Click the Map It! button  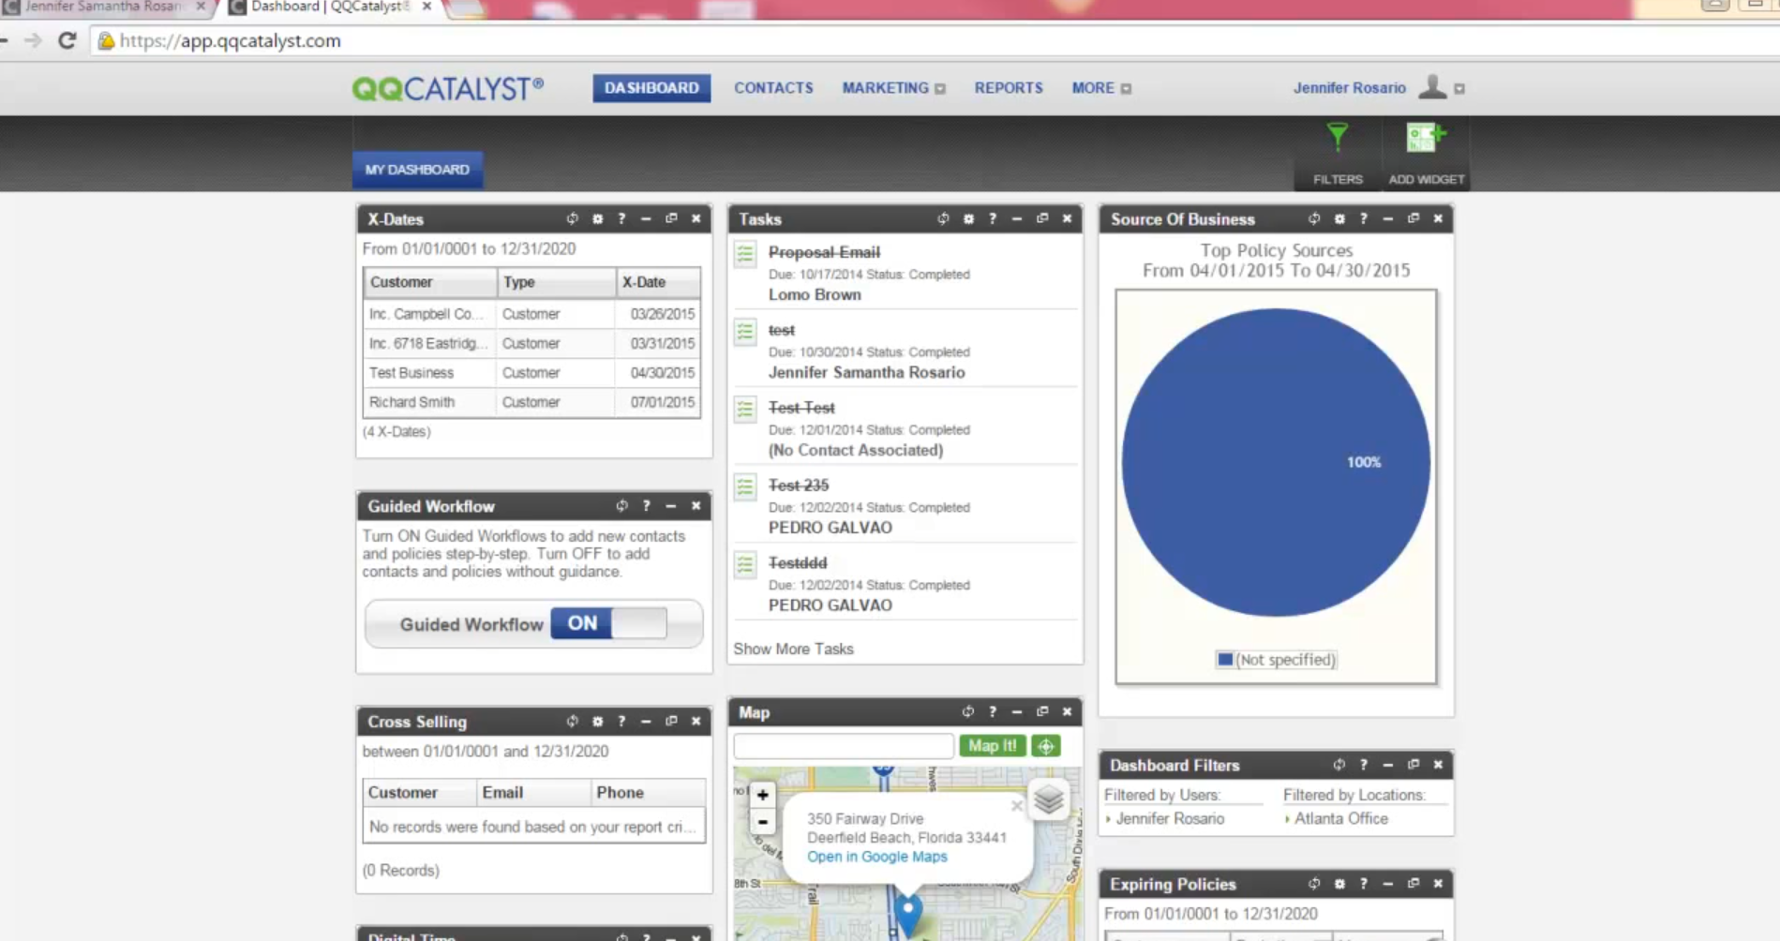click(992, 746)
